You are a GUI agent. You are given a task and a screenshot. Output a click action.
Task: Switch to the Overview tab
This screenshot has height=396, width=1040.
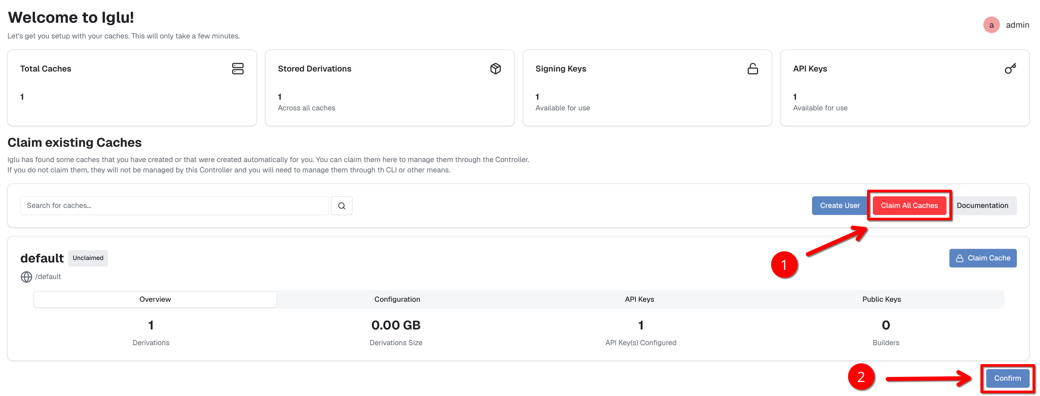coord(155,299)
